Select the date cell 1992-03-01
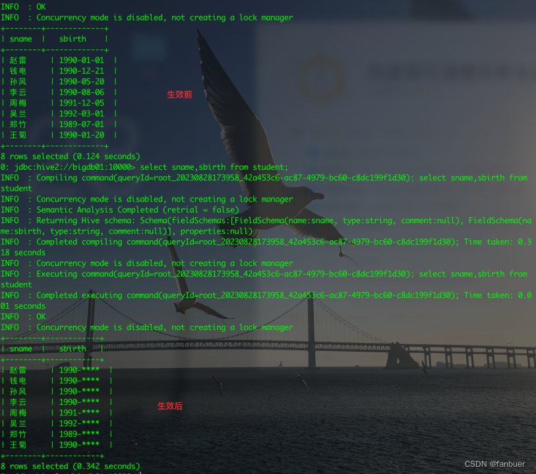Image resolution: width=536 pixels, height=474 pixels. click(x=82, y=114)
